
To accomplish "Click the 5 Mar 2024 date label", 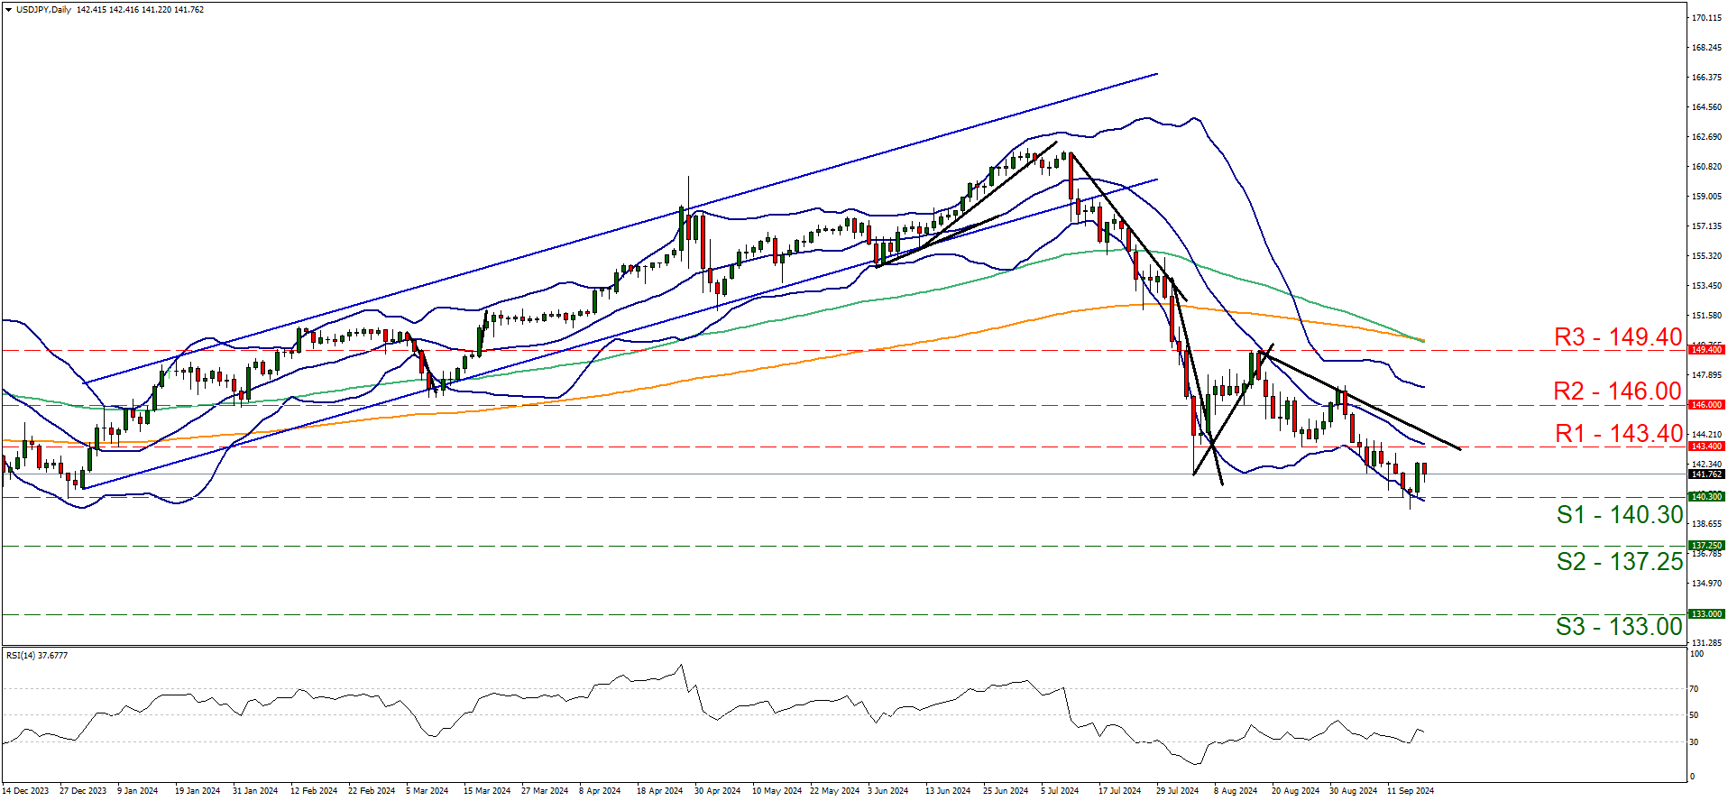I will [427, 791].
